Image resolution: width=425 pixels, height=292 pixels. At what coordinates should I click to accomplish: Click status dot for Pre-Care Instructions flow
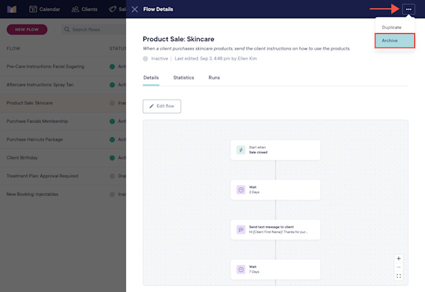(112, 66)
